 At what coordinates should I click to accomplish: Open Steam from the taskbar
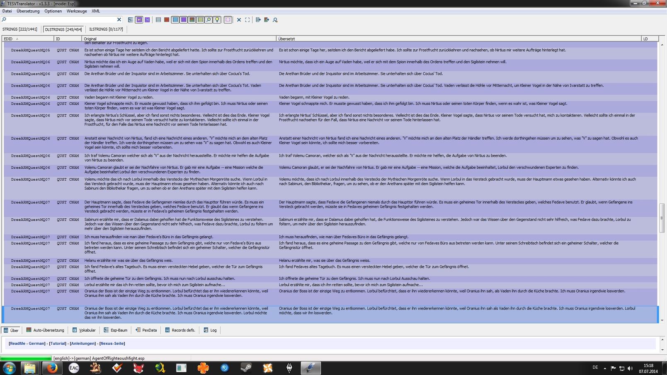pos(246,368)
